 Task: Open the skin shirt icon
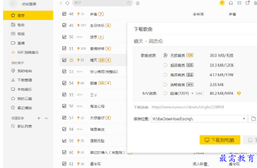(x=247, y=3)
